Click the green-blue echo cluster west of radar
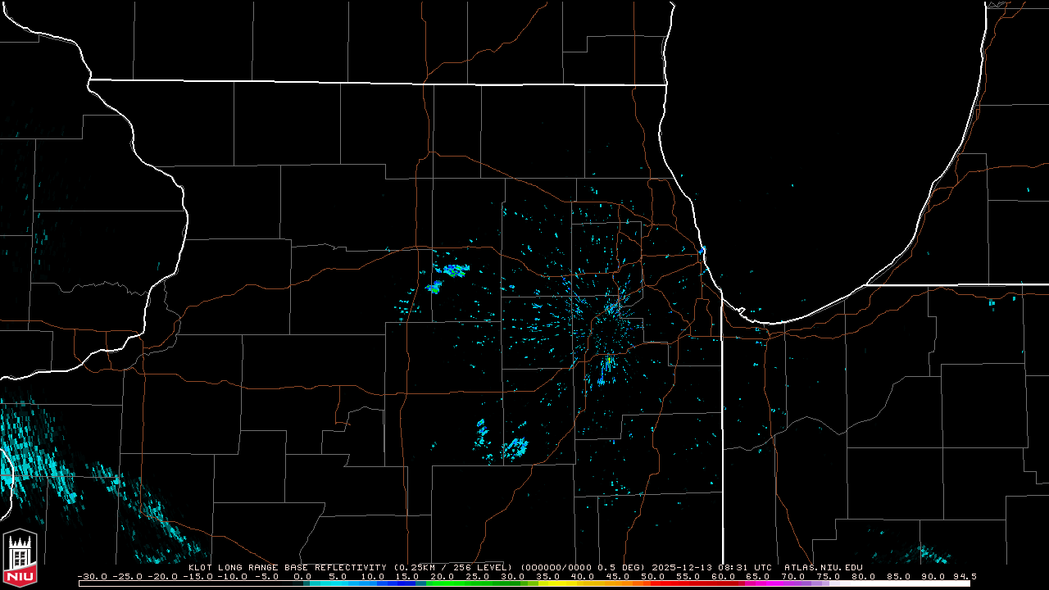Screen dimensions: 1049x590 point(451,270)
